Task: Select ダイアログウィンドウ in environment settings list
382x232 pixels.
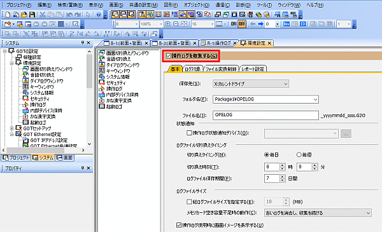Action: tap(123, 65)
